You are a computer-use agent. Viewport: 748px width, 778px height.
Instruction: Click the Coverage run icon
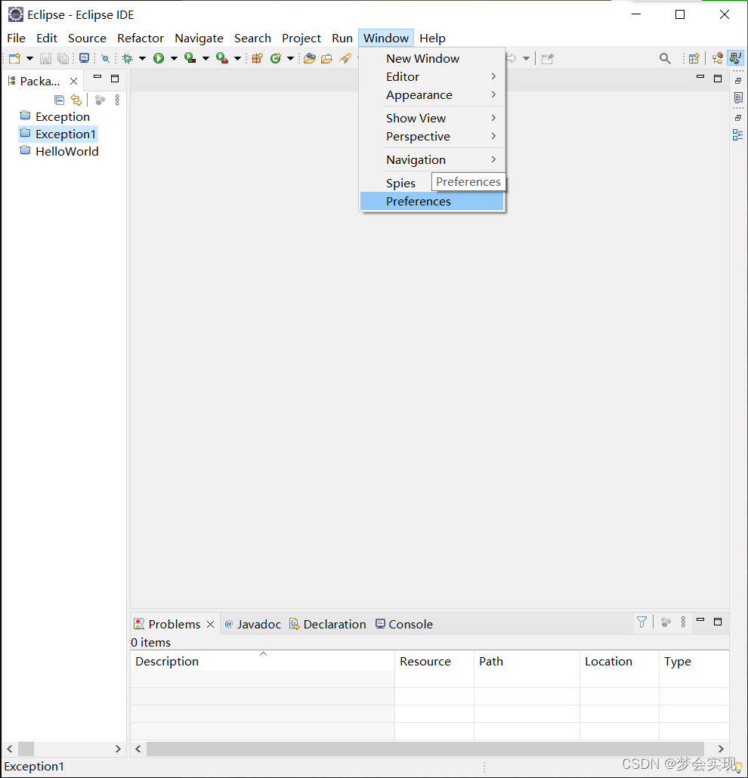(x=190, y=59)
